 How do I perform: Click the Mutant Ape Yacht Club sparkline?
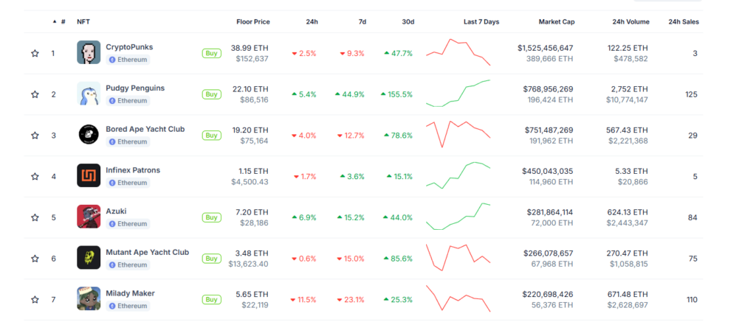point(458,257)
